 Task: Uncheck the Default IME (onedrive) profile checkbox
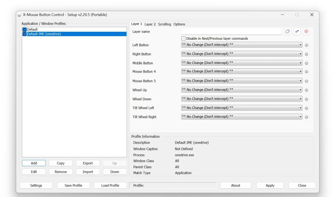click(24, 34)
